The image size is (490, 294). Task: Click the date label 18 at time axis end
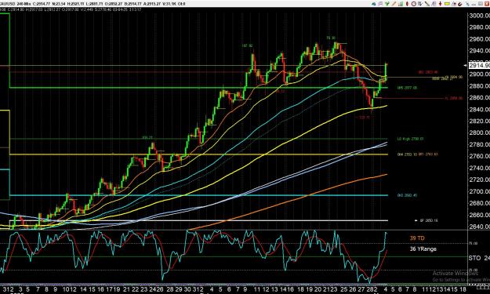click(463, 289)
